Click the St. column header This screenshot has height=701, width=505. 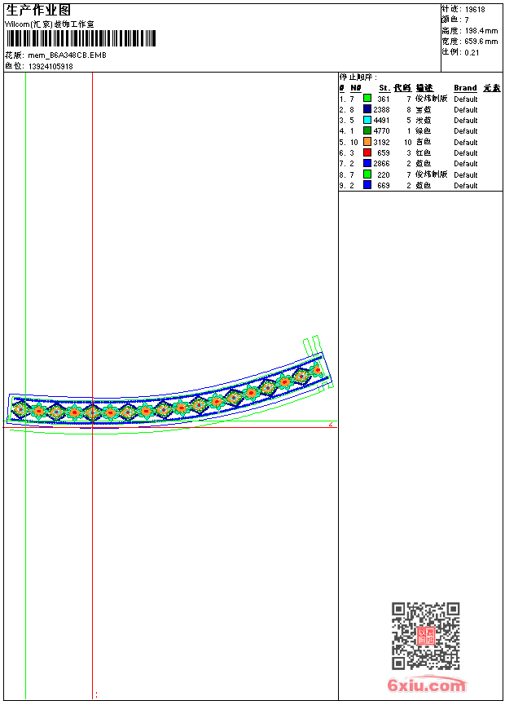384,88
